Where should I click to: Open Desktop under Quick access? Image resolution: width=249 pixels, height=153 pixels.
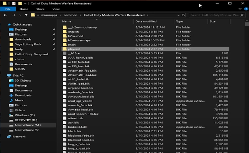click(21, 30)
